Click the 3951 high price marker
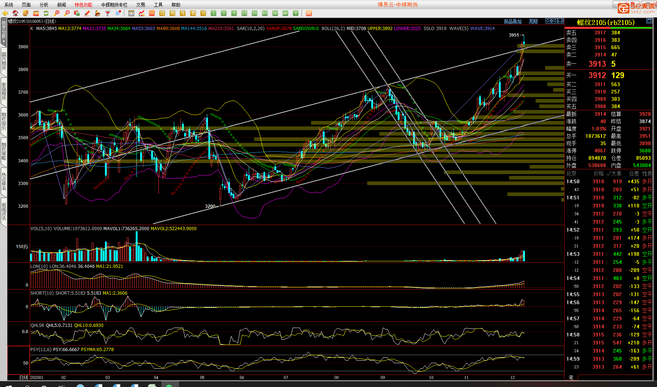 coord(514,35)
